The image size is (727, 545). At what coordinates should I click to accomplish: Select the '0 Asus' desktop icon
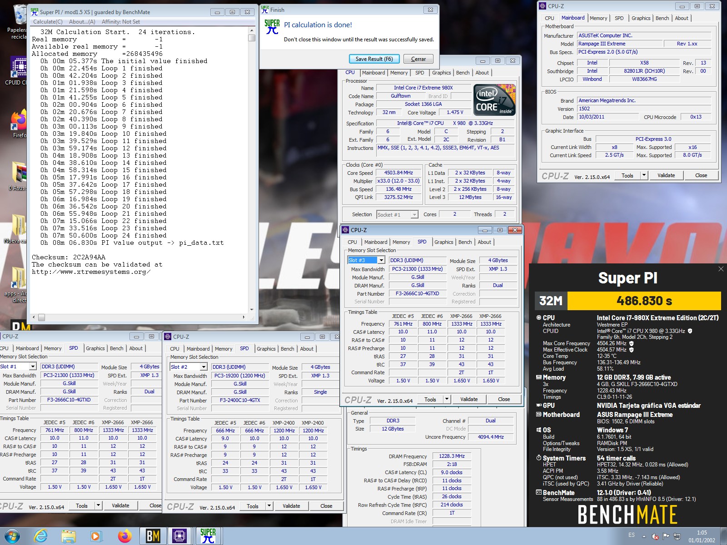(x=17, y=176)
